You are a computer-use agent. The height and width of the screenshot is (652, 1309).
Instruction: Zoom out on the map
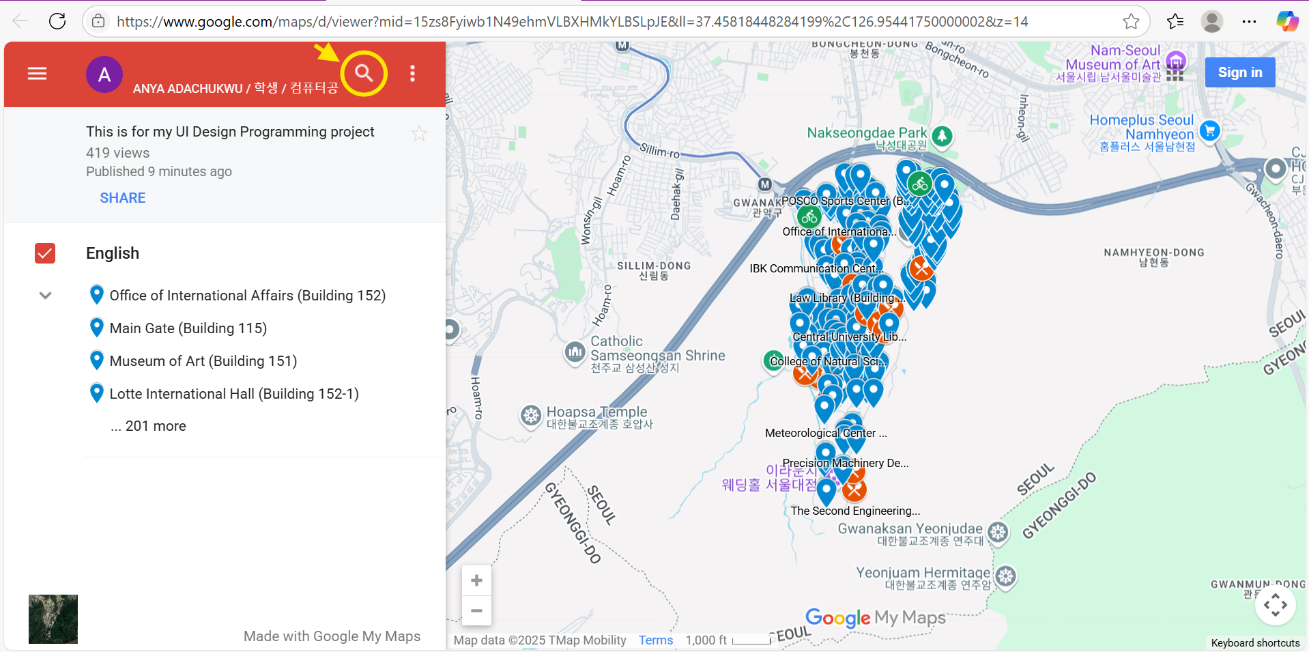click(476, 610)
